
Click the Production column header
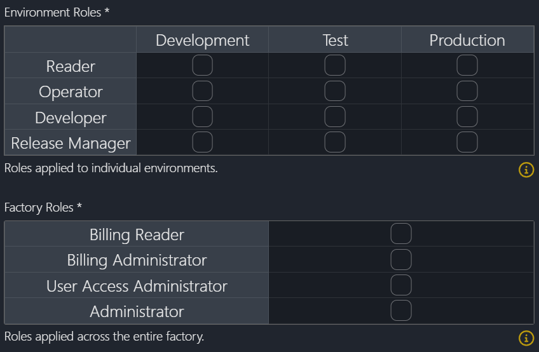[467, 40]
